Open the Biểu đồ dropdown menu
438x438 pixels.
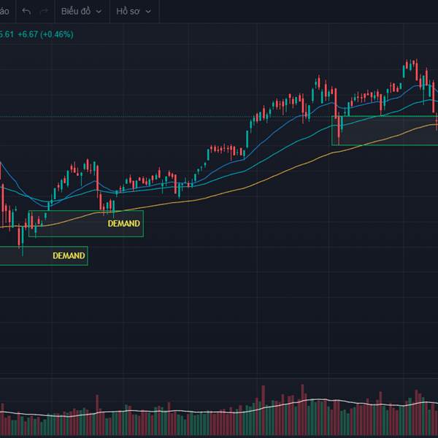pos(81,12)
